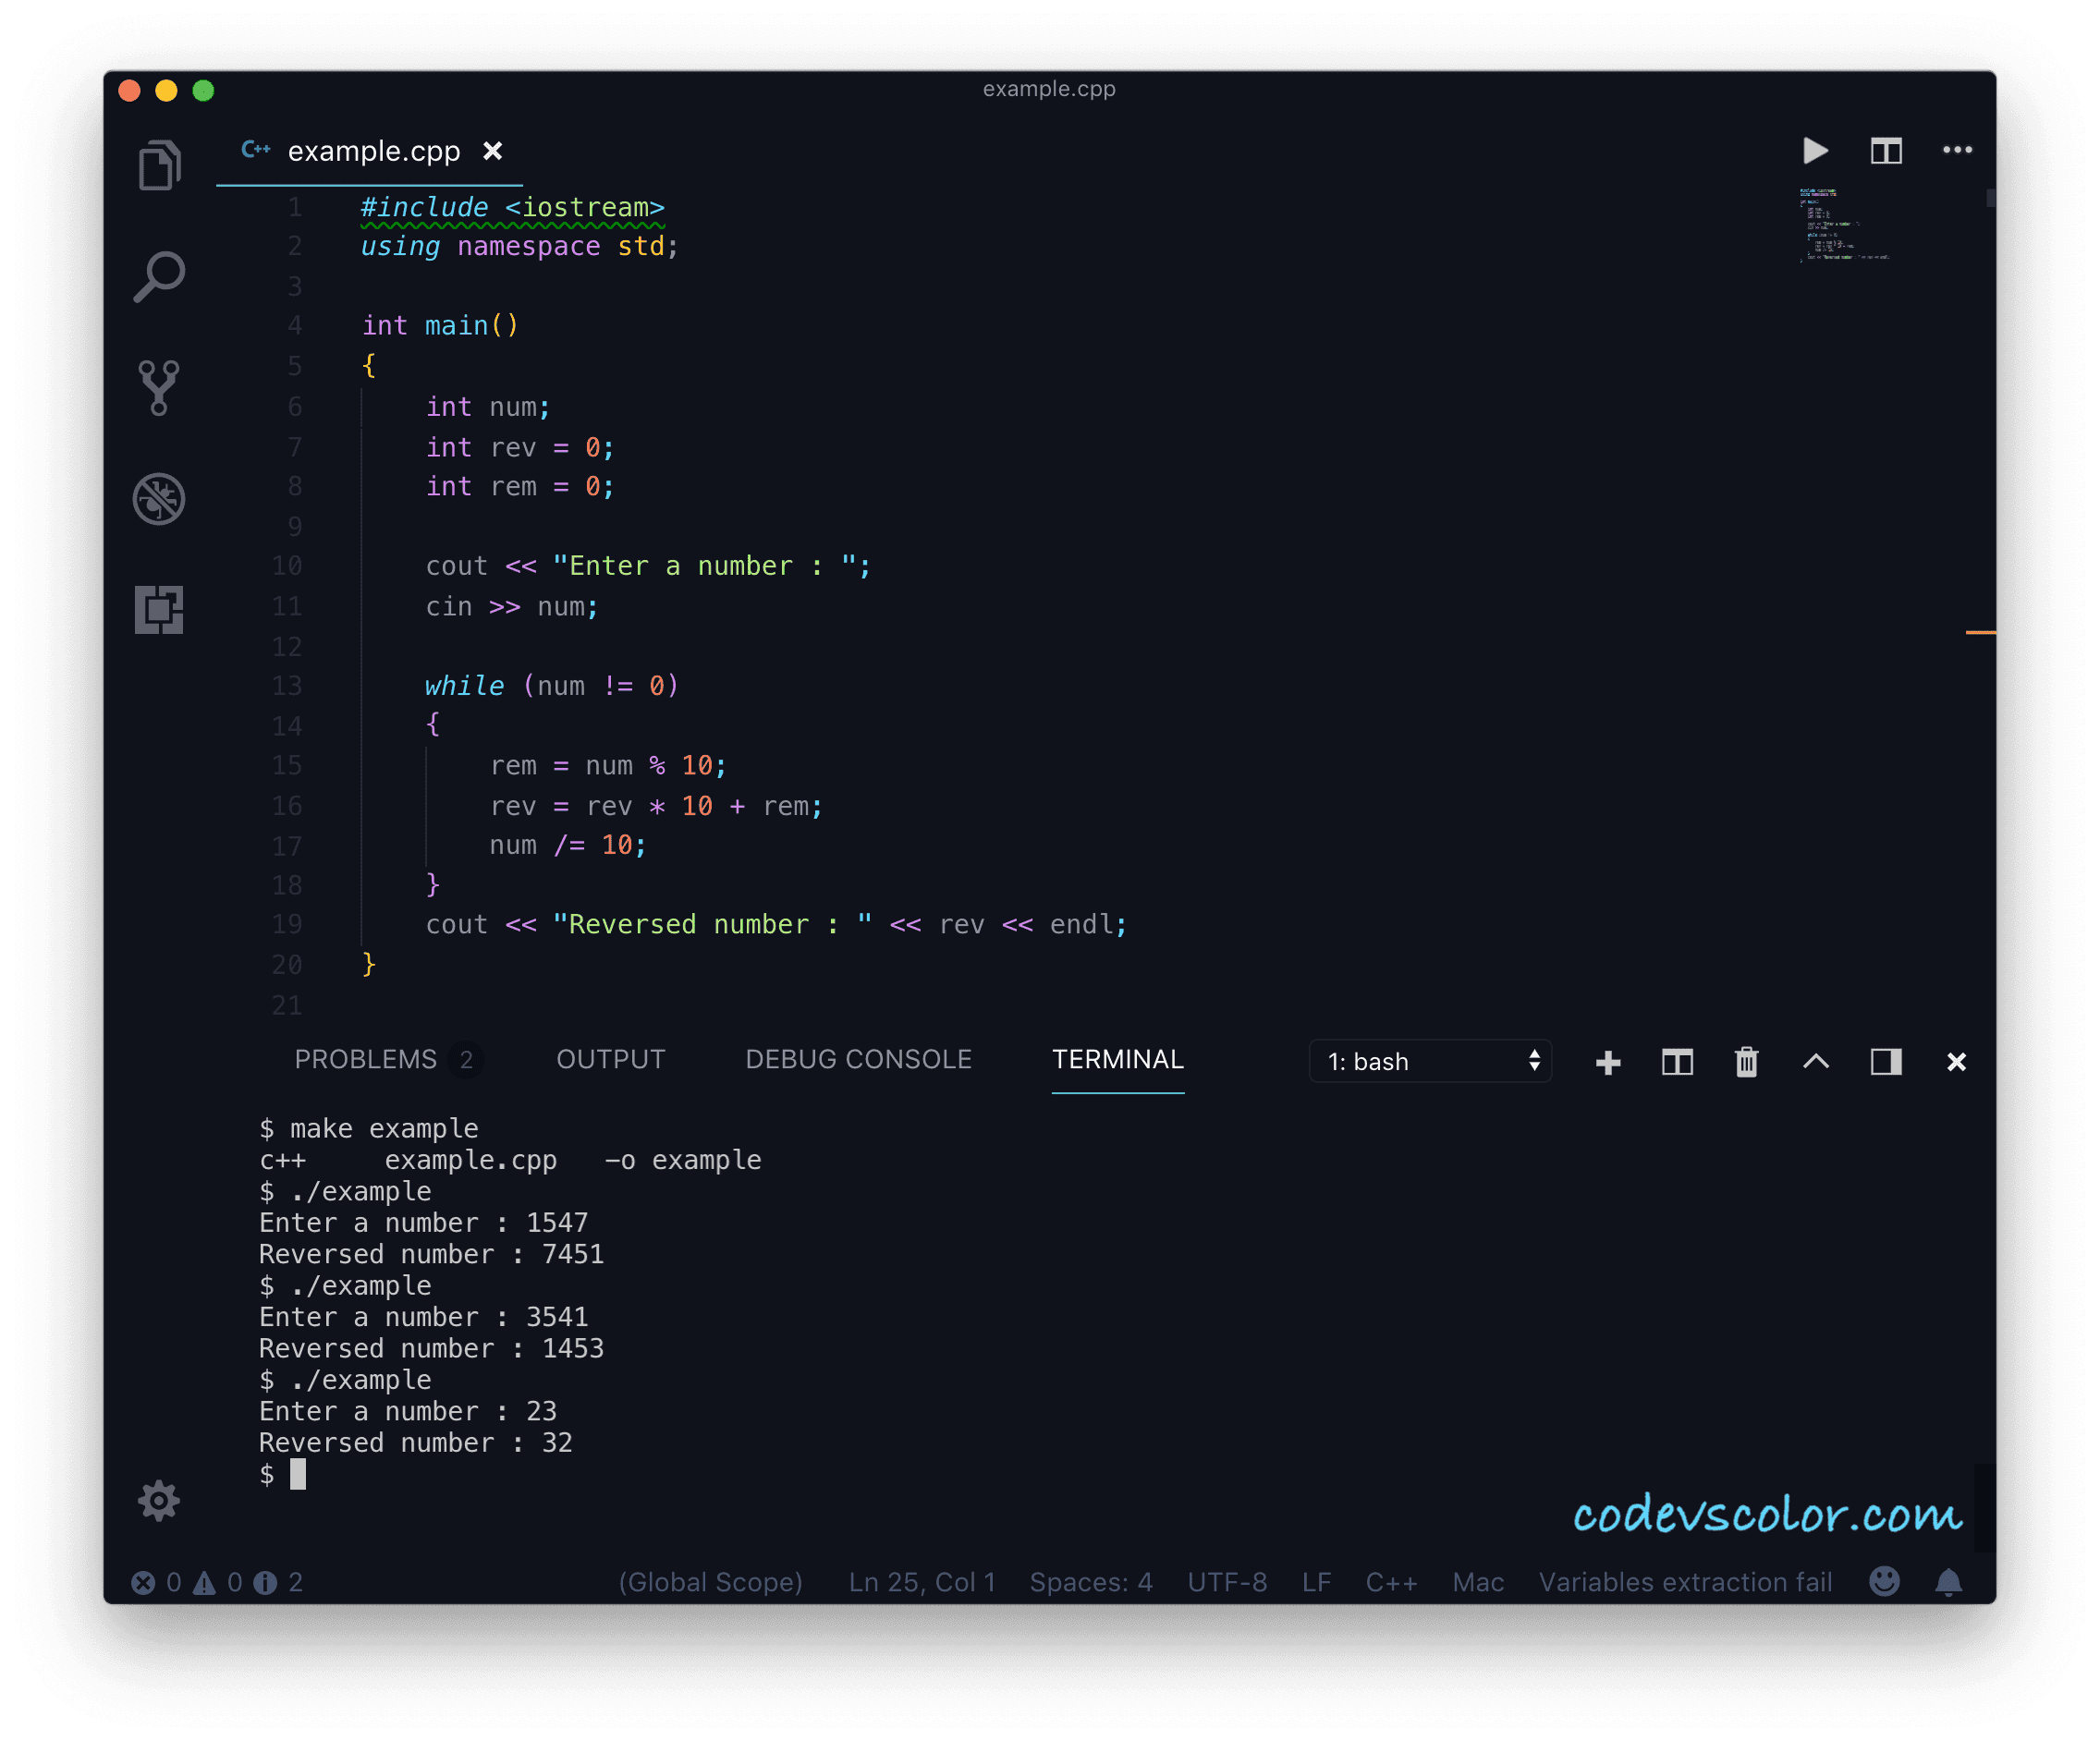This screenshot has width=2100, height=1741.
Task: Split the editor side by side
Action: [1886, 151]
